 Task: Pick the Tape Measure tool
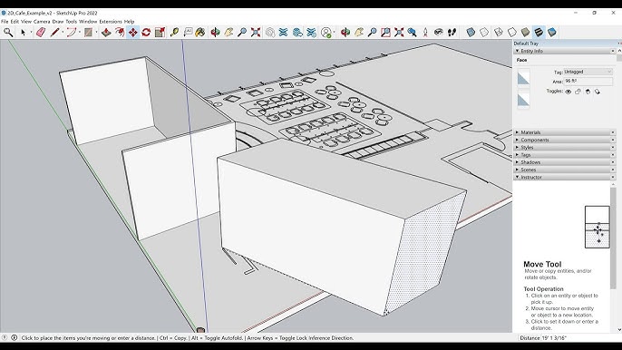(x=174, y=32)
